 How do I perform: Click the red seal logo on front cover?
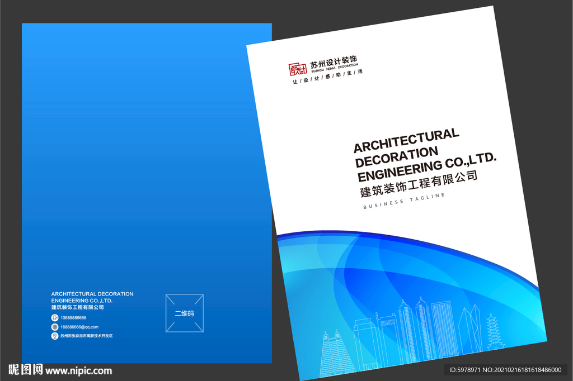click(298, 69)
